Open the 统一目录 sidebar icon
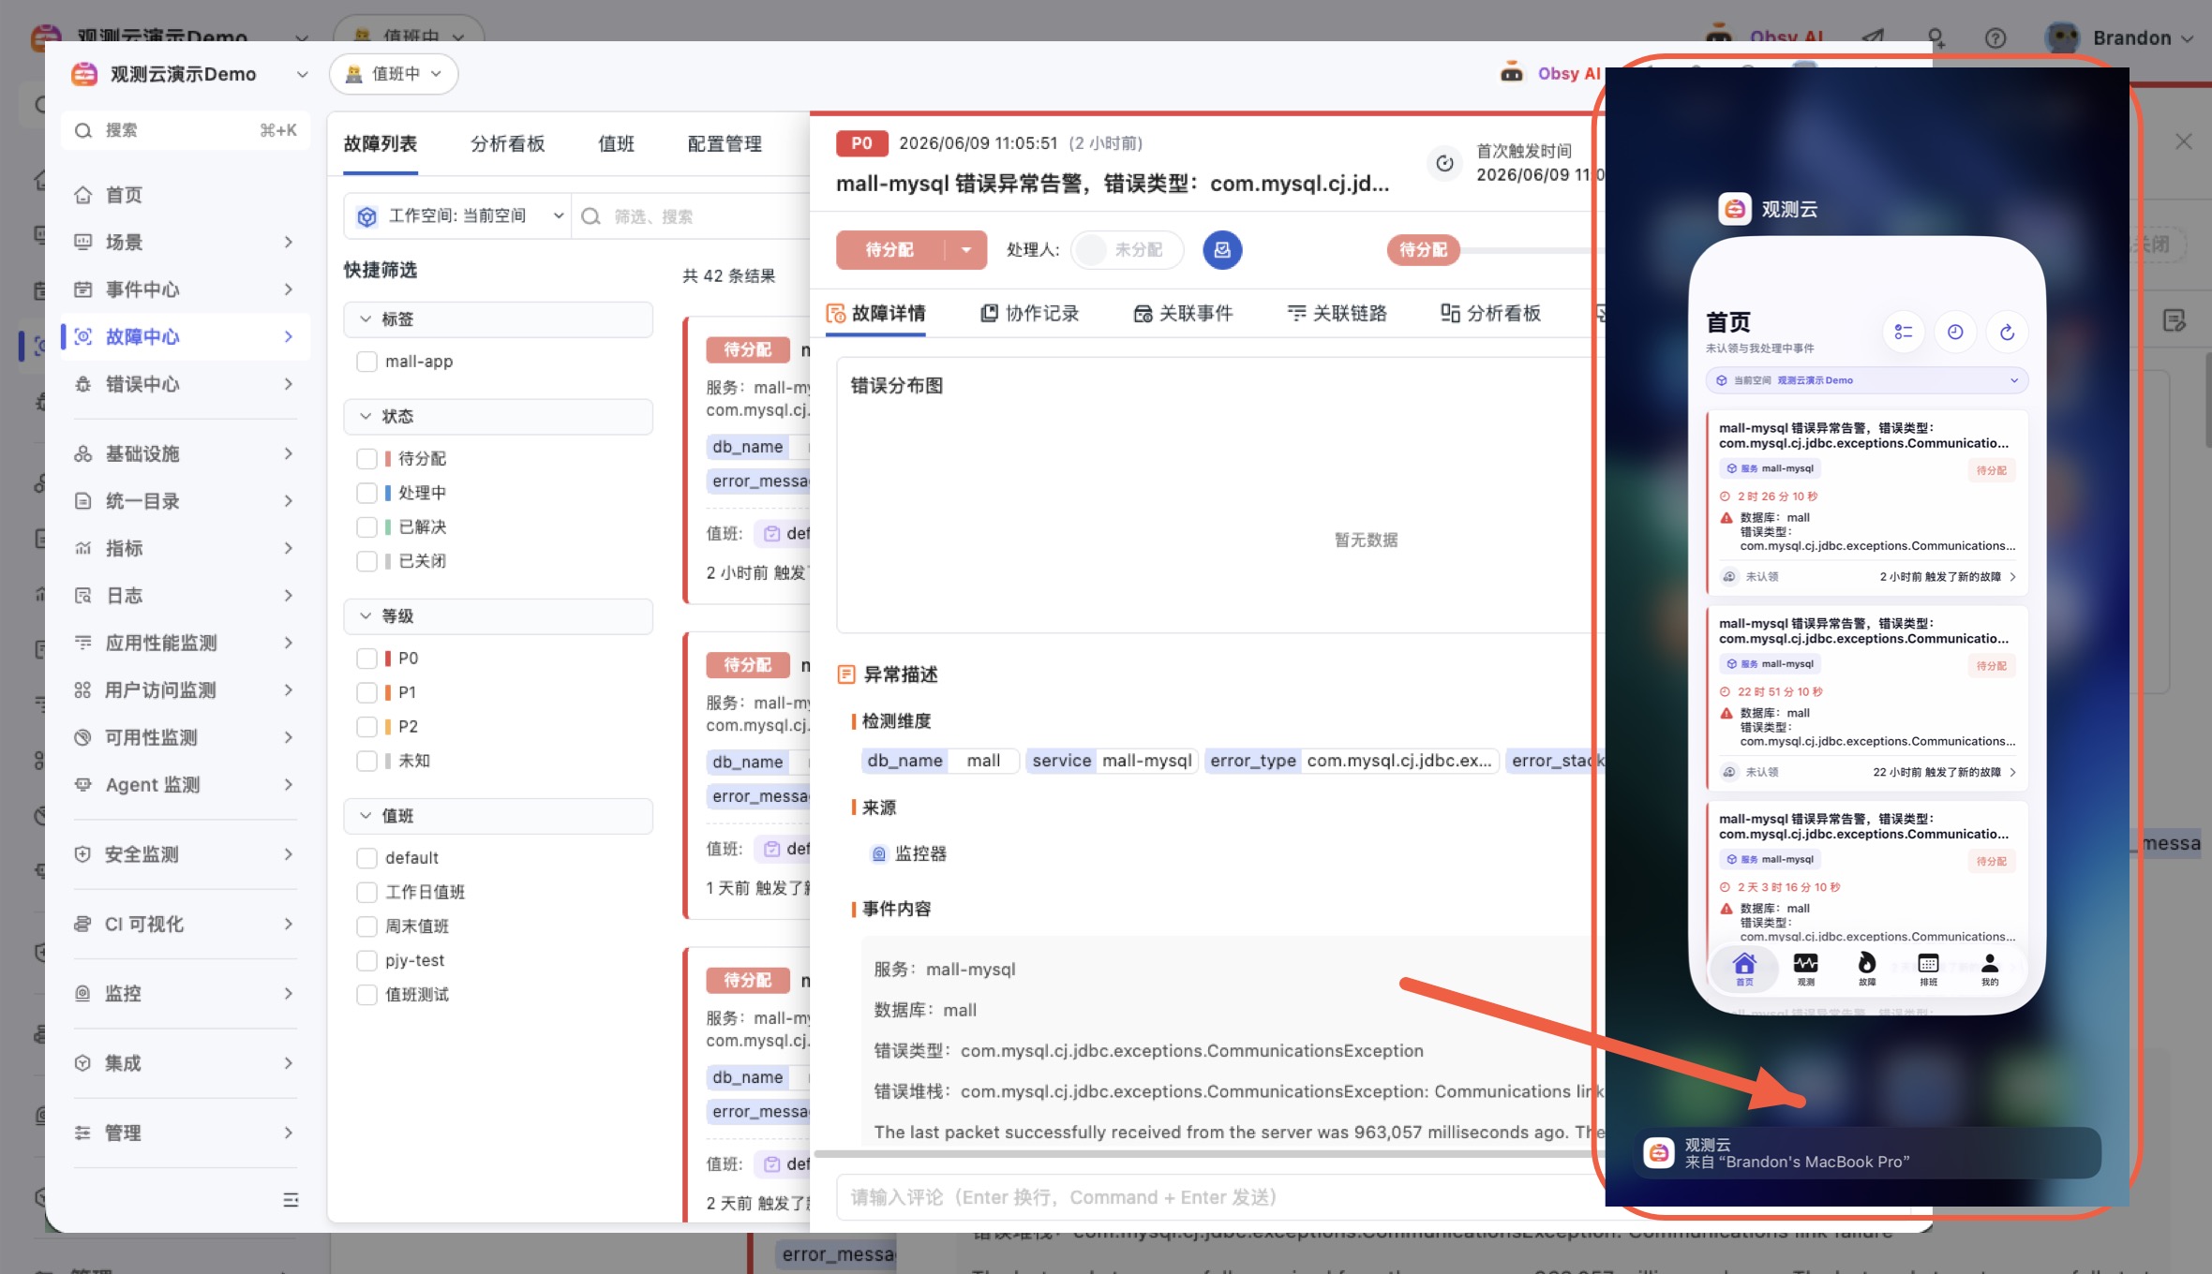This screenshot has width=2212, height=1274. point(83,501)
